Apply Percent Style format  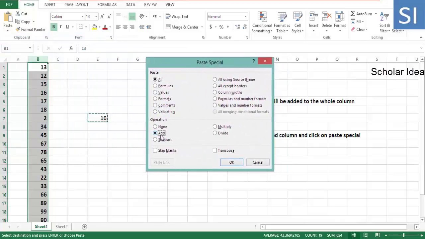click(221, 27)
